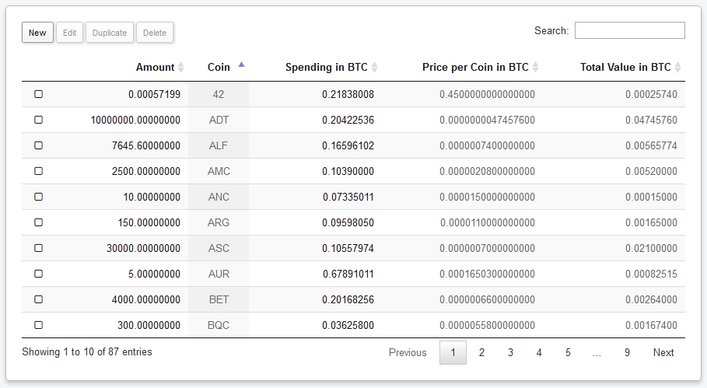This screenshot has height=388, width=707.
Task: Select the ASC coin cell
Action: 219,248
